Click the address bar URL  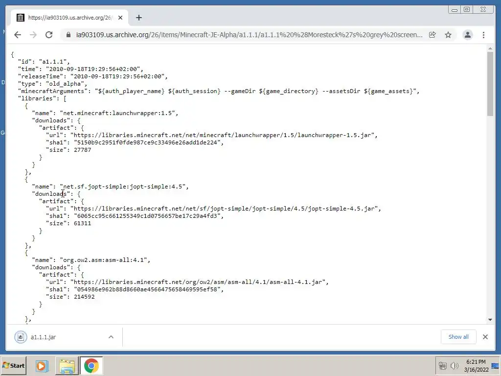click(249, 35)
